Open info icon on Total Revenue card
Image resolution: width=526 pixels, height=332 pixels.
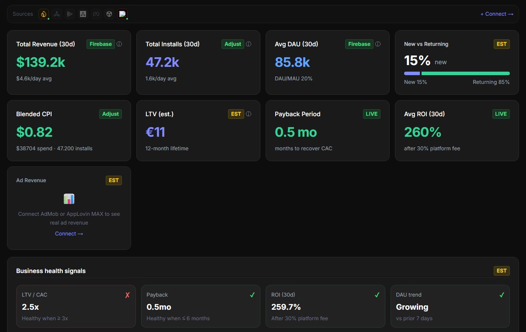(x=119, y=44)
